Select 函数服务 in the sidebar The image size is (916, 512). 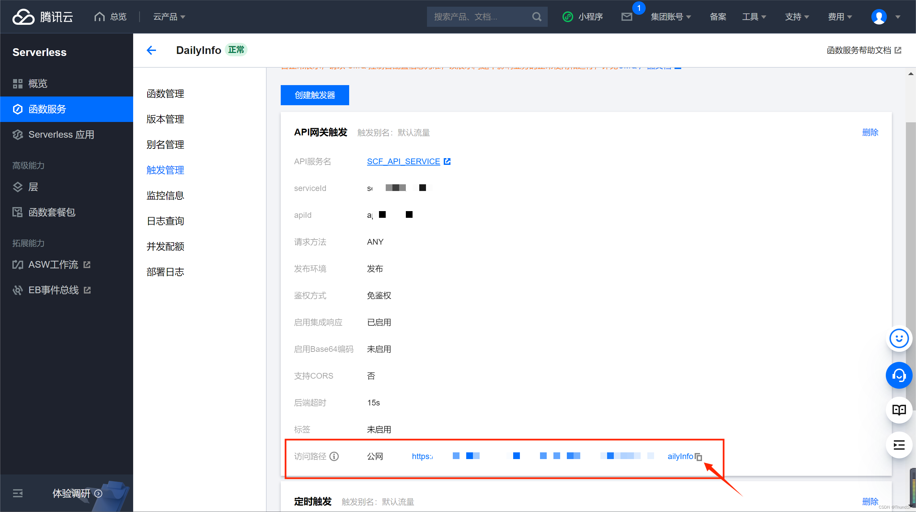click(66, 109)
